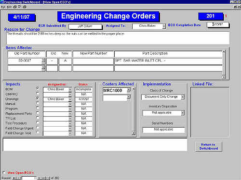The image size is (241, 180).
Task: Click the spell-check icon in the toolbar
Action: tap(20, 7)
